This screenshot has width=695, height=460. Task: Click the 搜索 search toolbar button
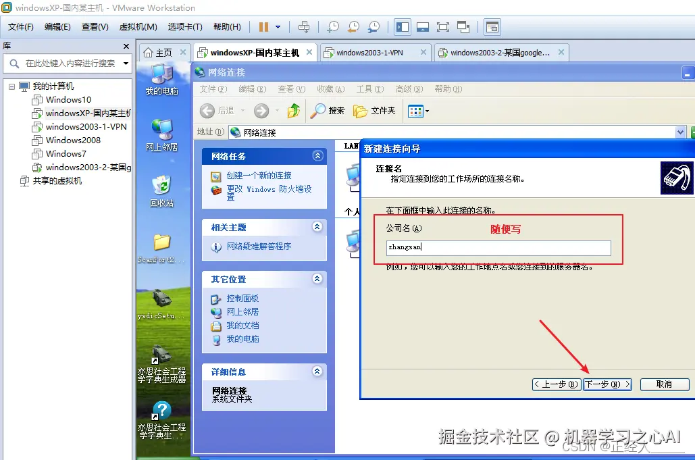328,110
